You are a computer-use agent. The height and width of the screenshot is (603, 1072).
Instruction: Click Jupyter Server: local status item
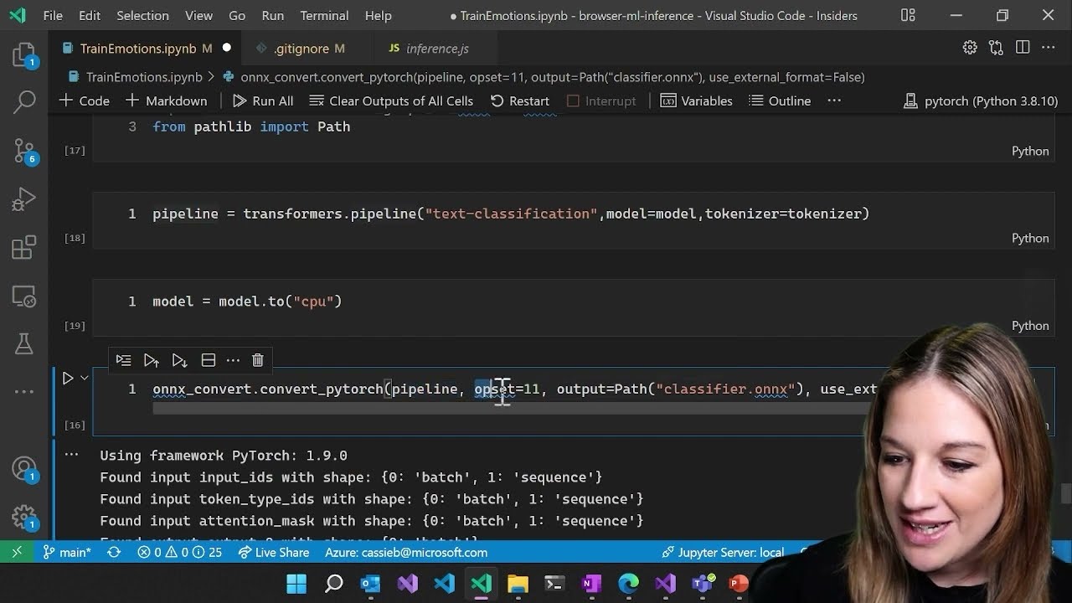click(723, 552)
